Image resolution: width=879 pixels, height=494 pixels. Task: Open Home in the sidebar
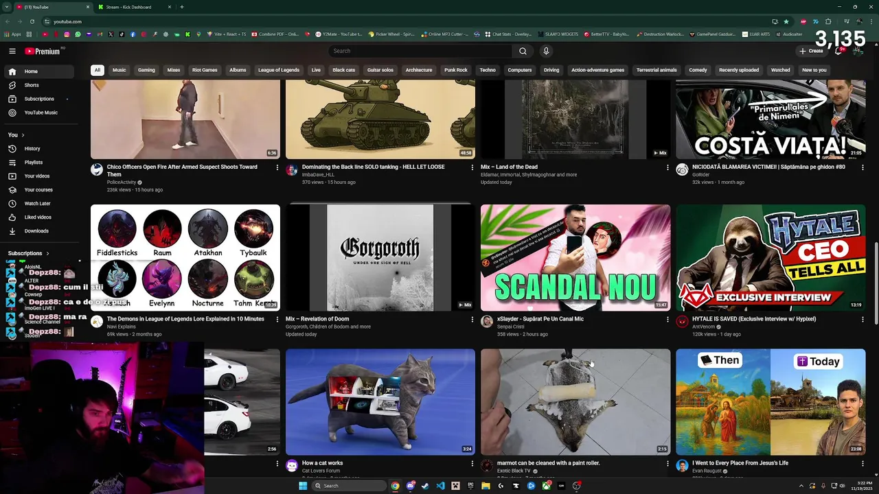[x=38, y=71]
